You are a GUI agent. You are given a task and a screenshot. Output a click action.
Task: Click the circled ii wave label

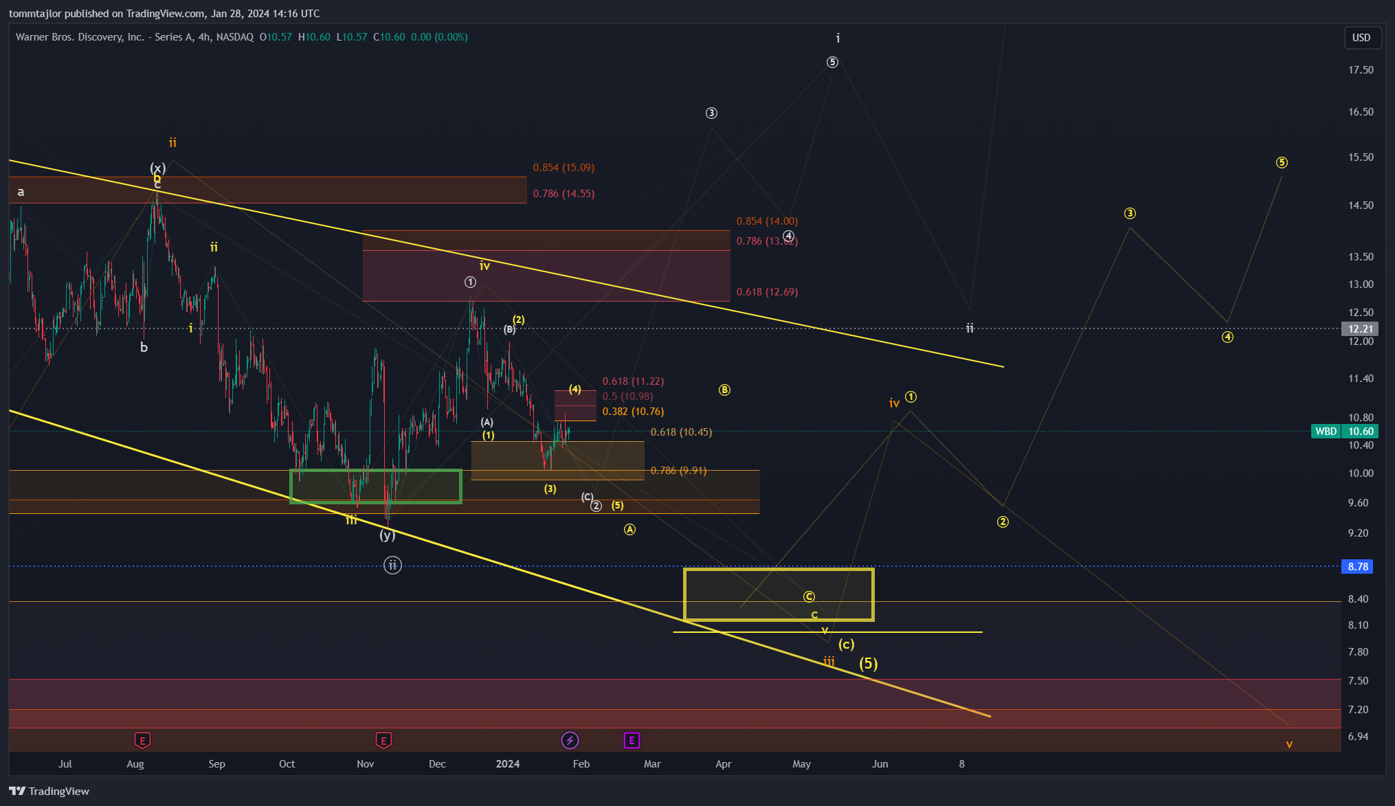[392, 566]
